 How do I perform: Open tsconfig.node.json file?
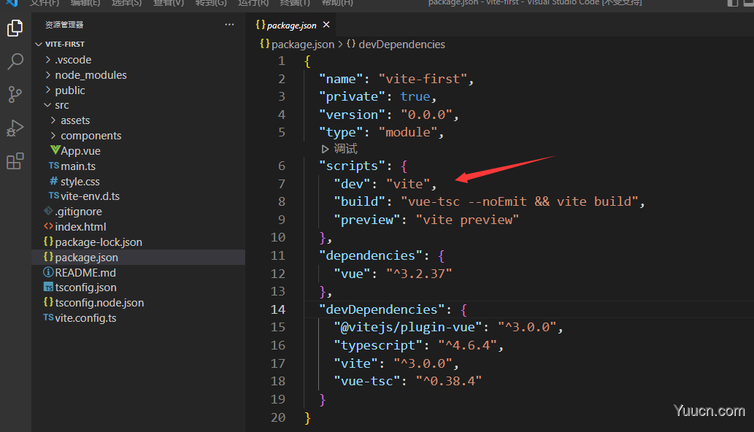point(99,303)
